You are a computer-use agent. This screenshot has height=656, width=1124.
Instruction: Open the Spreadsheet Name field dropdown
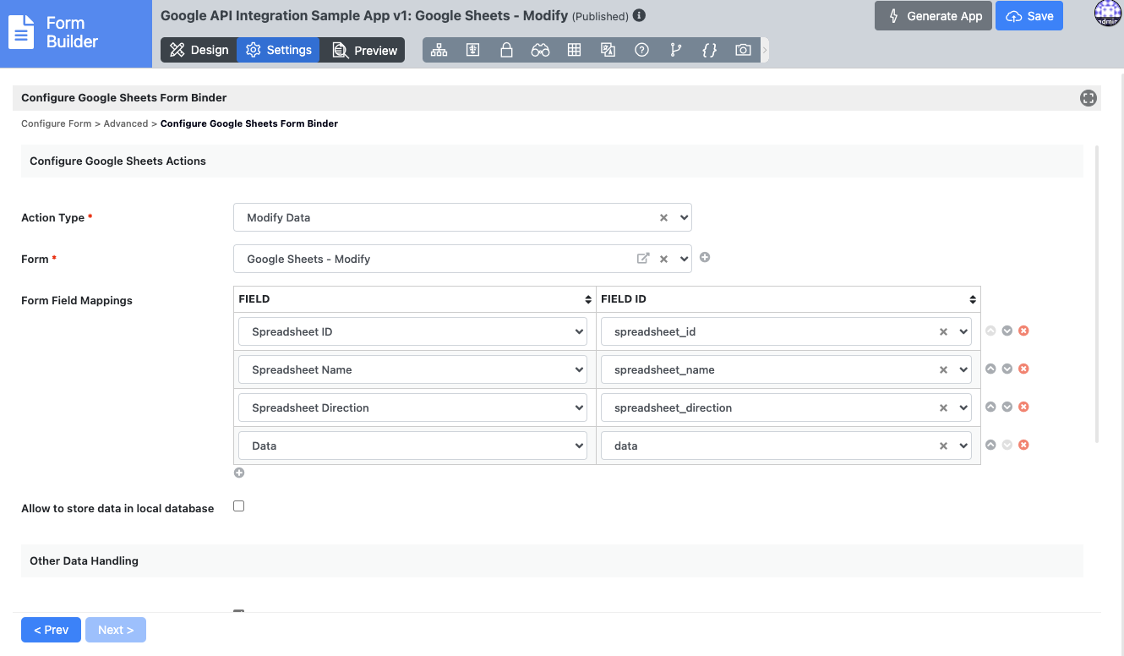click(x=412, y=369)
